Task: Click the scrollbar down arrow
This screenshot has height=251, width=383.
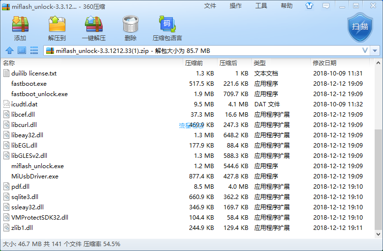Action: click(379, 234)
